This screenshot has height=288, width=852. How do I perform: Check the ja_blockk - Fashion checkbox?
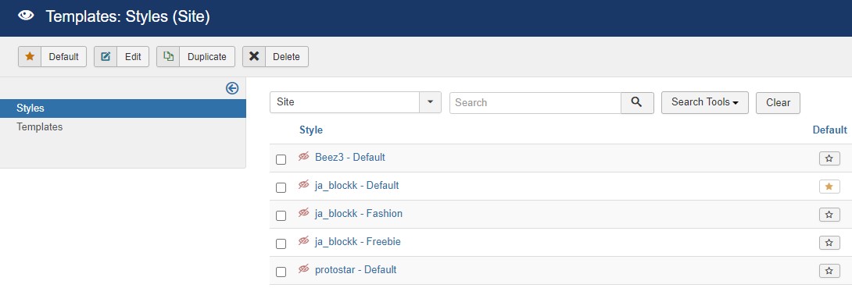281,216
